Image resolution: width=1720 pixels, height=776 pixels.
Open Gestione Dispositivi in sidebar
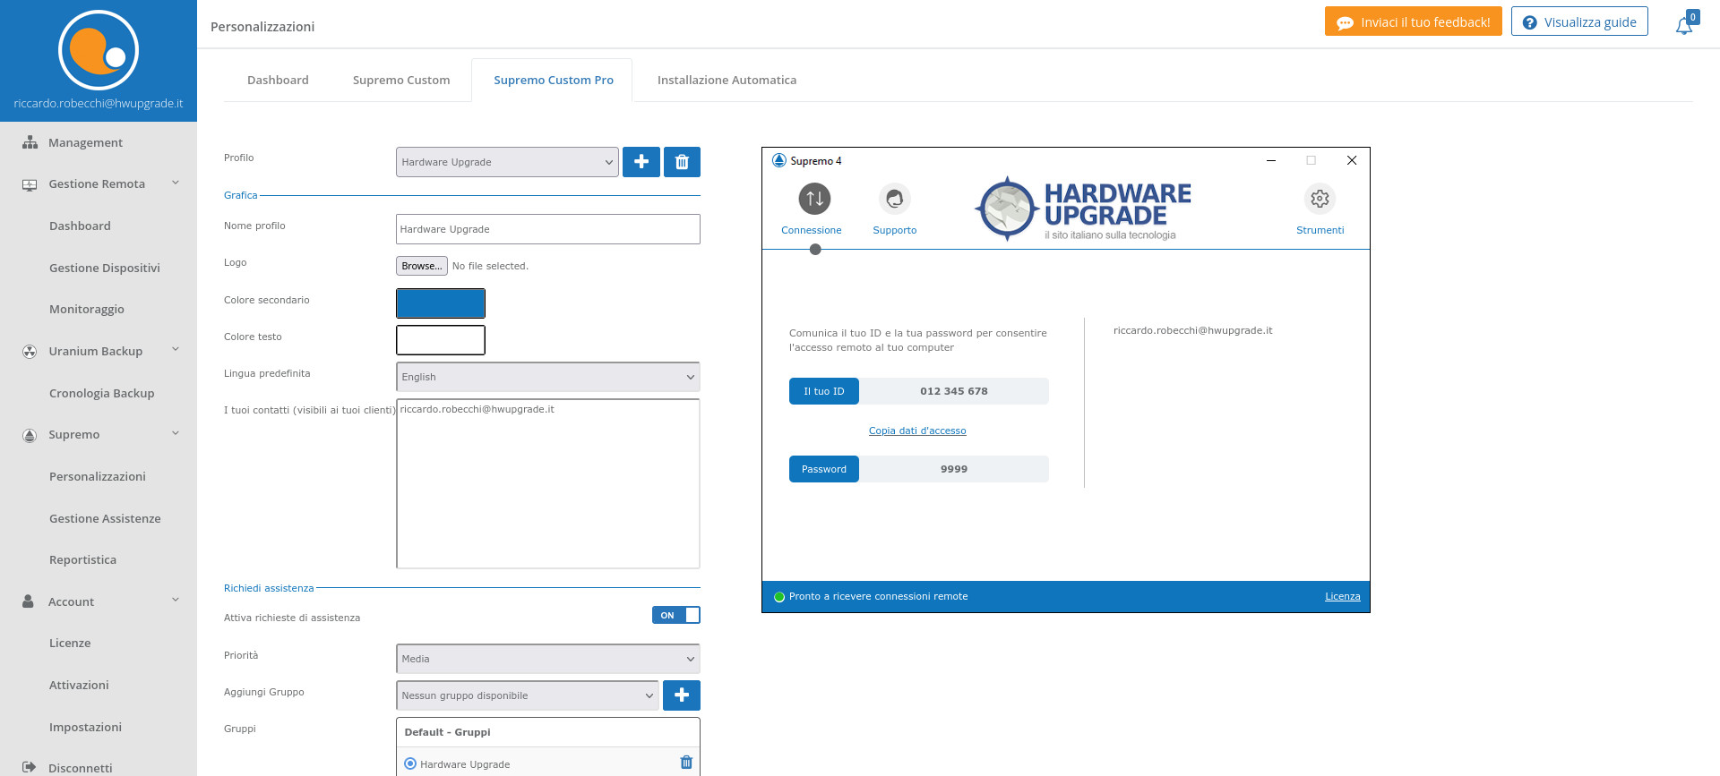coord(105,268)
